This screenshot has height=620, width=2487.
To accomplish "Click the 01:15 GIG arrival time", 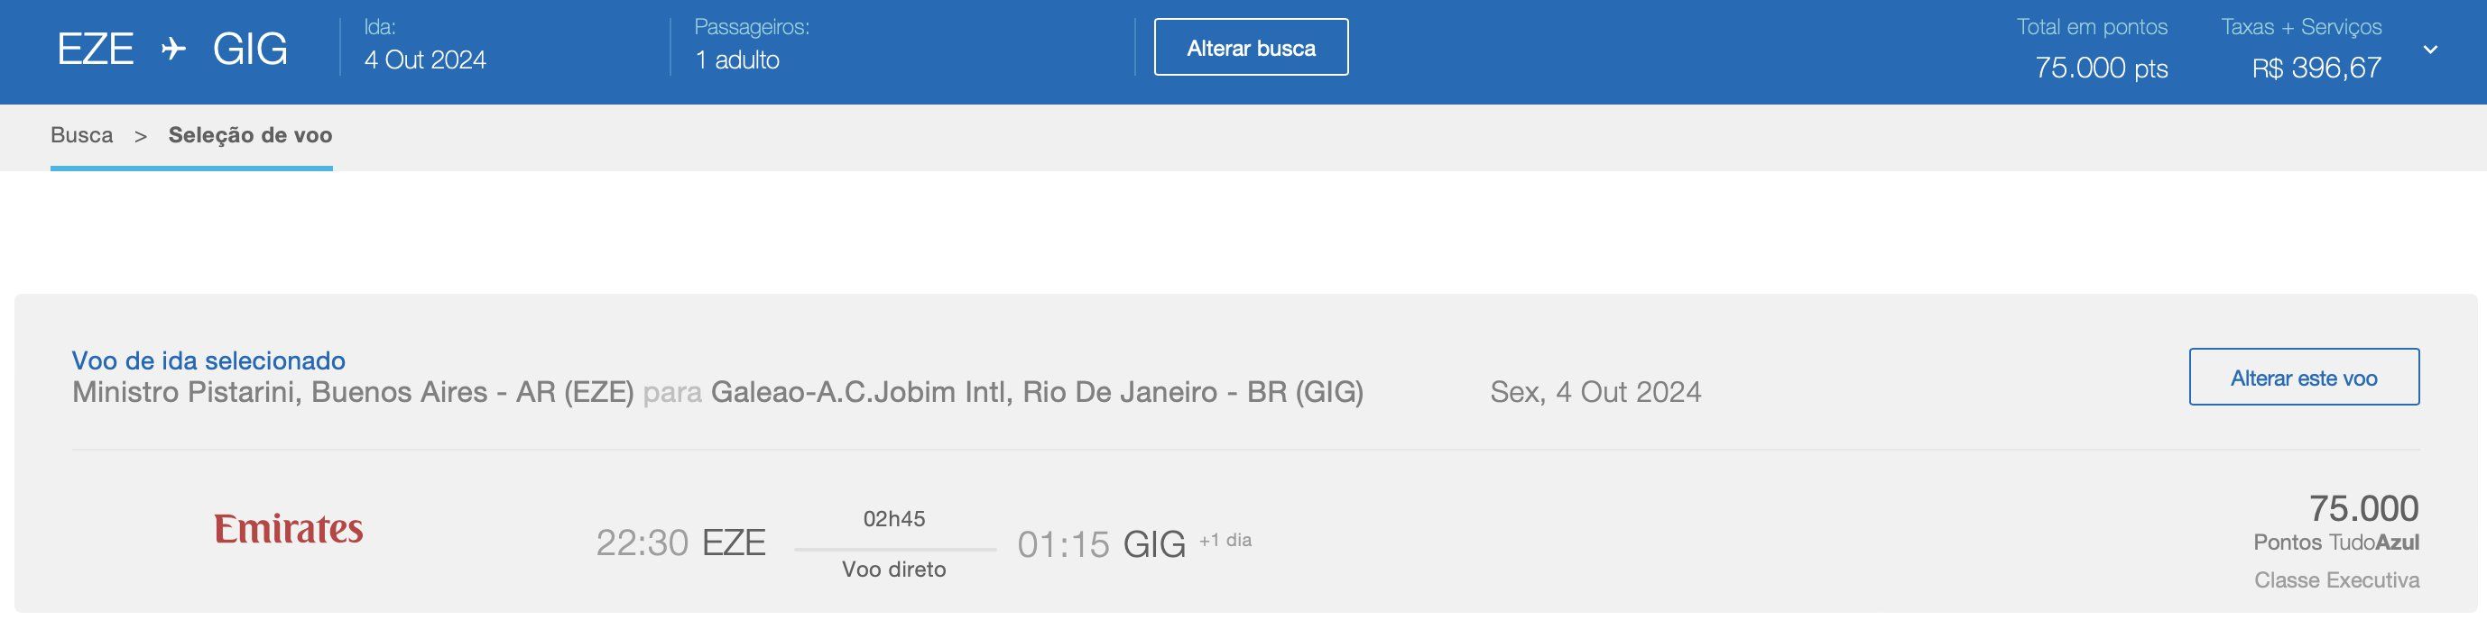I will [1102, 545].
